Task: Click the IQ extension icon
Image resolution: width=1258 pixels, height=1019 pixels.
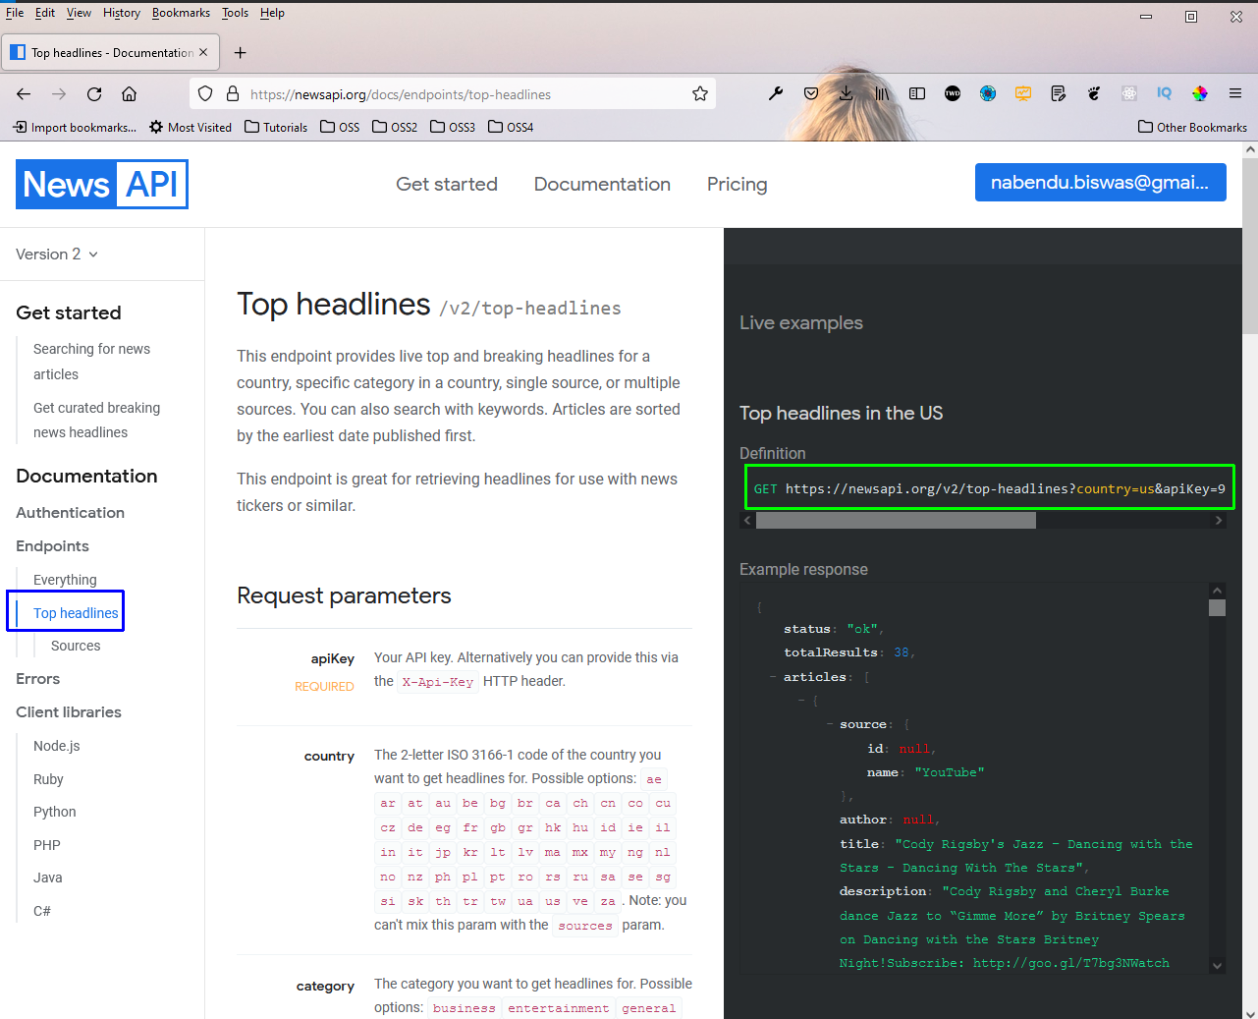Action: (1165, 93)
